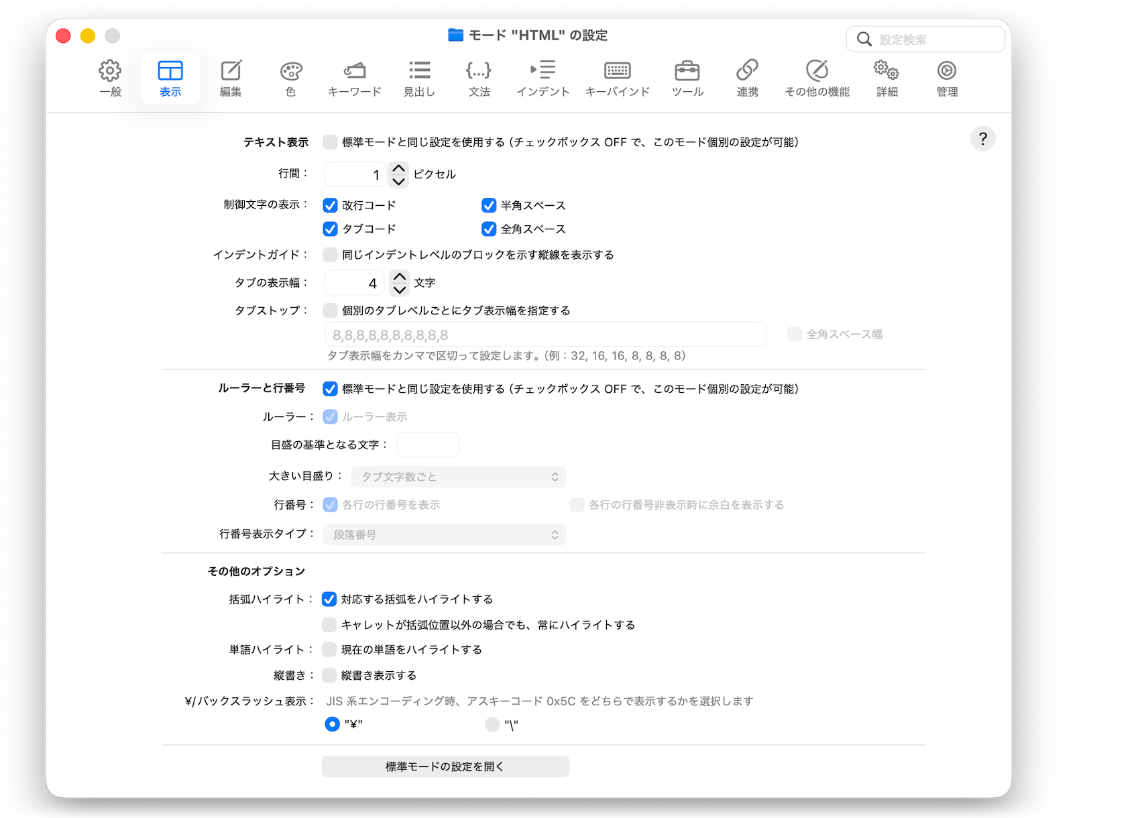Switch to the 編集 (Edit) settings pane
Screen dimensions: 1140x818
(x=231, y=78)
